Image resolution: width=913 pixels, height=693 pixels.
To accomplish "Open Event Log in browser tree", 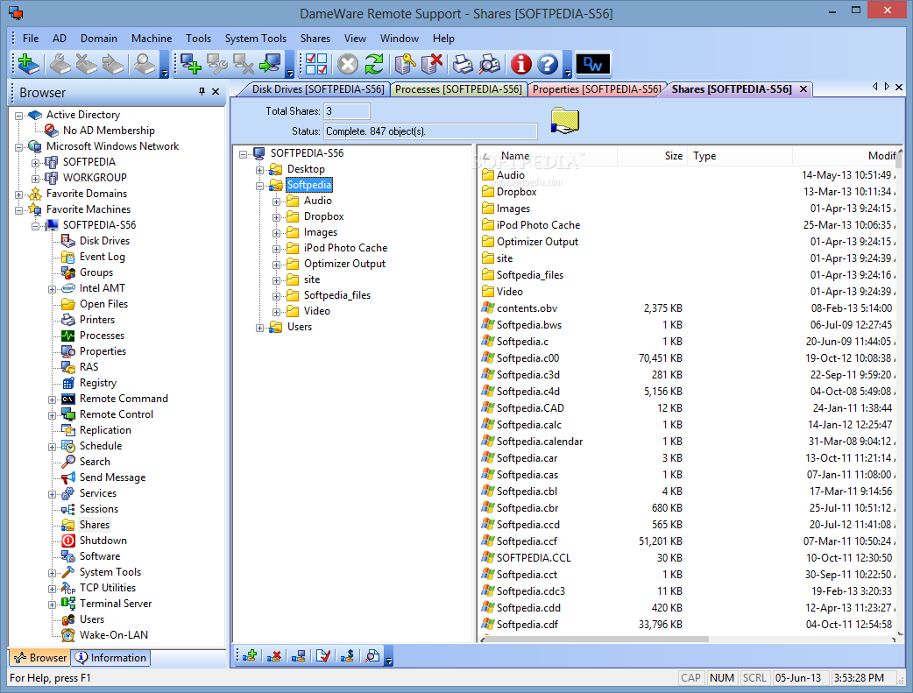I will tap(103, 256).
